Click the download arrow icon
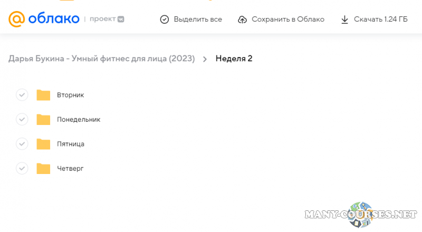The width and height of the screenshot is (422, 232). pyautogui.click(x=344, y=20)
